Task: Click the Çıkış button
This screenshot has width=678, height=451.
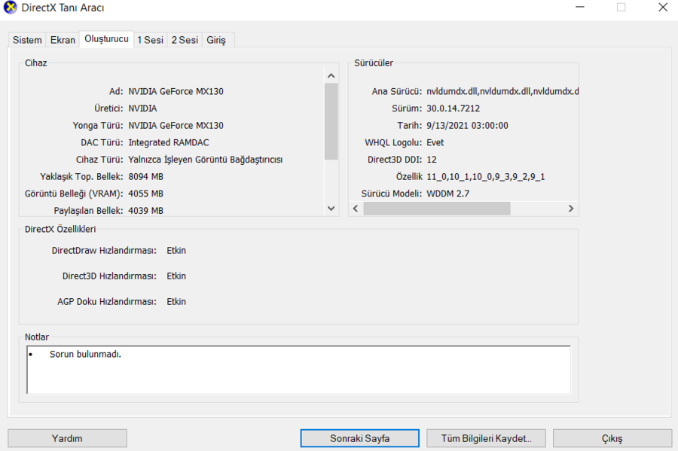Action: click(612, 438)
